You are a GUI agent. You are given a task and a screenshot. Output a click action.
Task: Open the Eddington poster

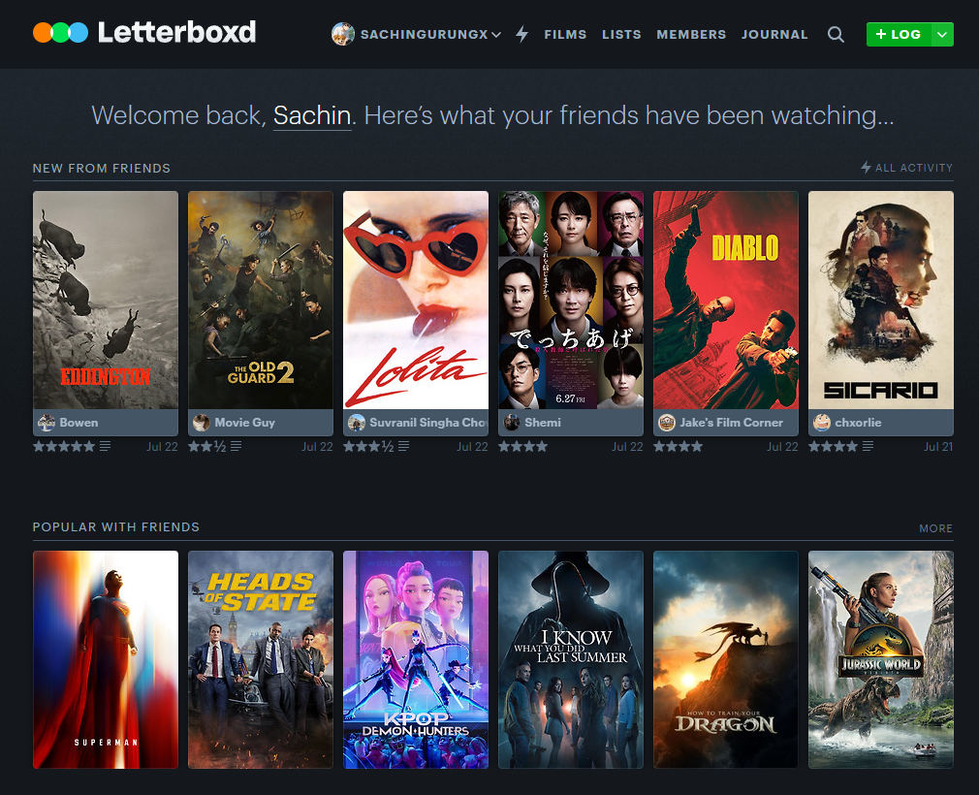click(x=106, y=300)
